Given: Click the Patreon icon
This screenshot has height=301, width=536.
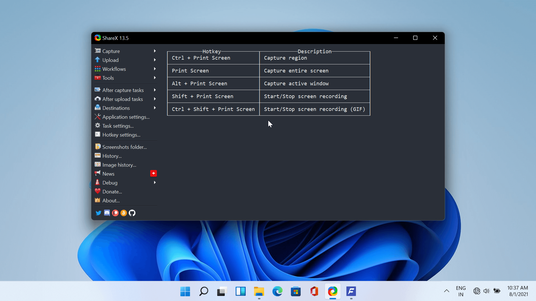Looking at the screenshot, I should pos(115,213).
